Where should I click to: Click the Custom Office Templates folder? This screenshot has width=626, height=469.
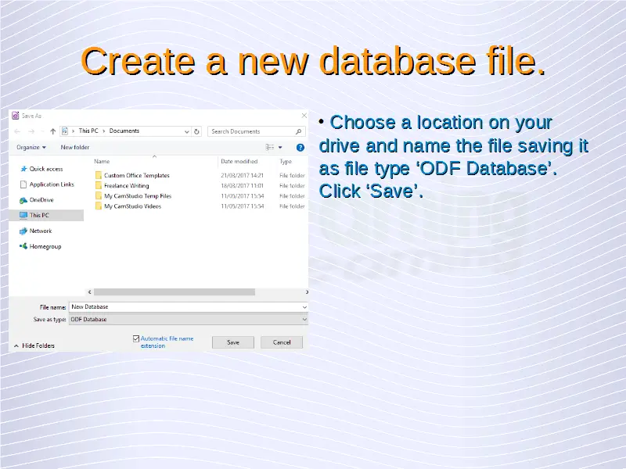(x=136, y=176)
